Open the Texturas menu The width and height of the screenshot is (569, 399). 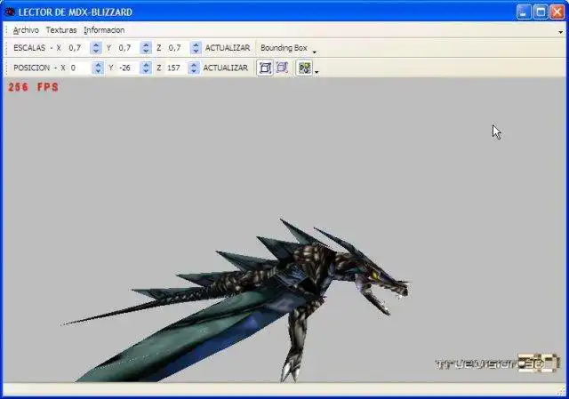(61, 30)
